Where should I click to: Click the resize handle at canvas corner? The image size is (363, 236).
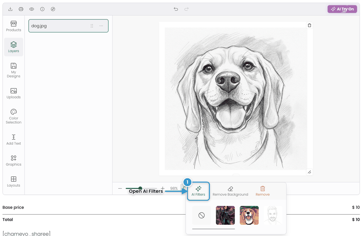click(310, 172)
